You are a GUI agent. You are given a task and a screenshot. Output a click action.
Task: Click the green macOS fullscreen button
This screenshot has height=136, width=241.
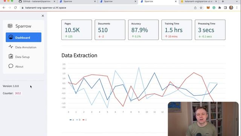coord(12,1)
